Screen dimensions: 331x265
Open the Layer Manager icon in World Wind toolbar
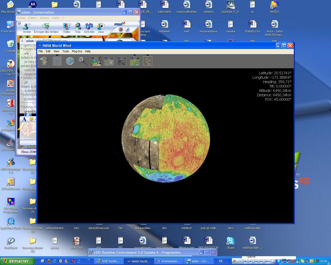pyautogui.click(x=44, y=61)
